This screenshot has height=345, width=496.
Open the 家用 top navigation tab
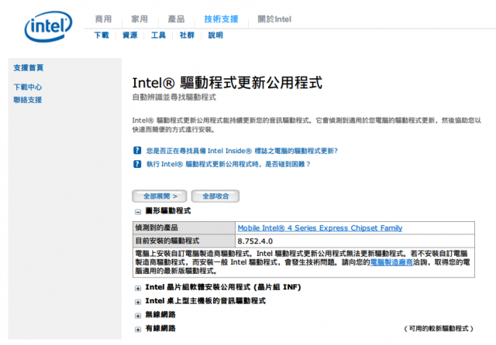pyautogui.click(x=139, y=19)
